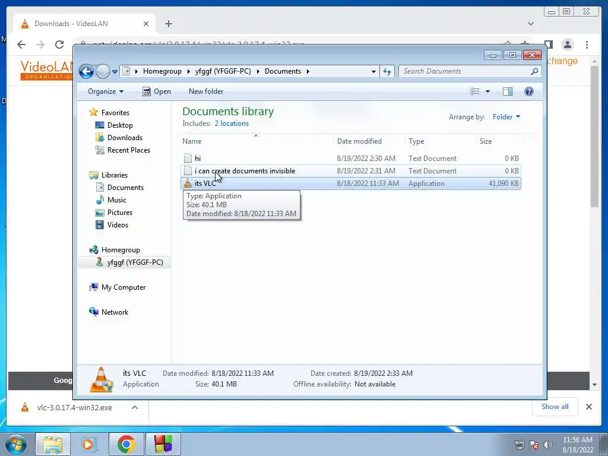The height and width of the screenshot is (456, 608).
Task: Toggle the preview pane icon
Action: point(508,91)
